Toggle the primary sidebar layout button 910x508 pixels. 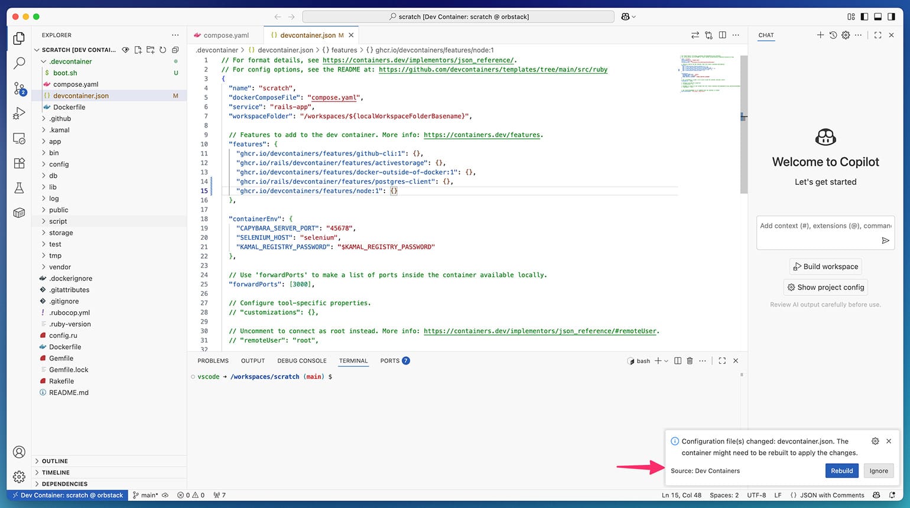coord(864,17)
